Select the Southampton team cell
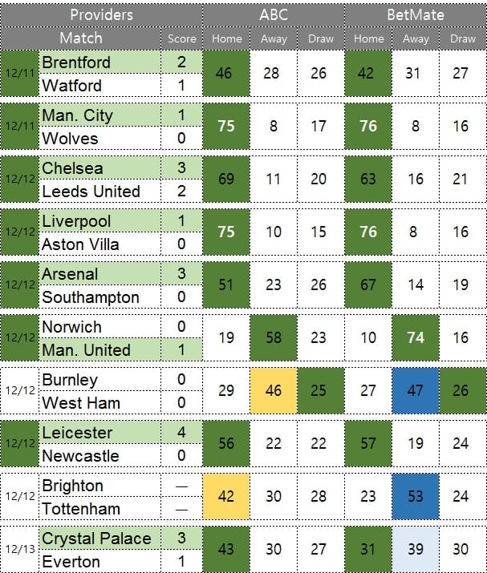Viewport: 487px width, 573px height. tap(99, 297)
